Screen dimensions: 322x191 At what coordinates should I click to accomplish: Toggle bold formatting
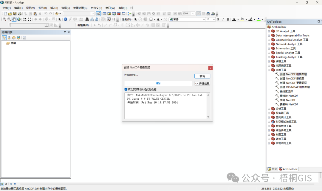click(x=218, y=19)
